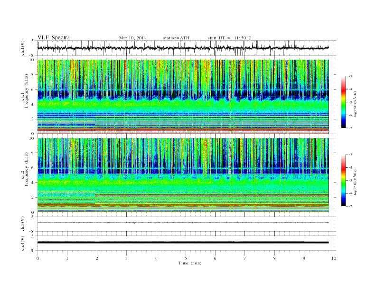
Task: Click the '4' kHz tick on ch.2 frequency axis
Action: pyautogui.click(x=33, y=182)
